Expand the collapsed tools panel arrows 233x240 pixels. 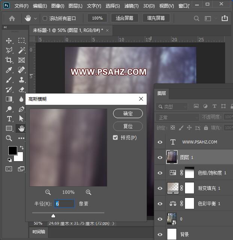[5, 27]
